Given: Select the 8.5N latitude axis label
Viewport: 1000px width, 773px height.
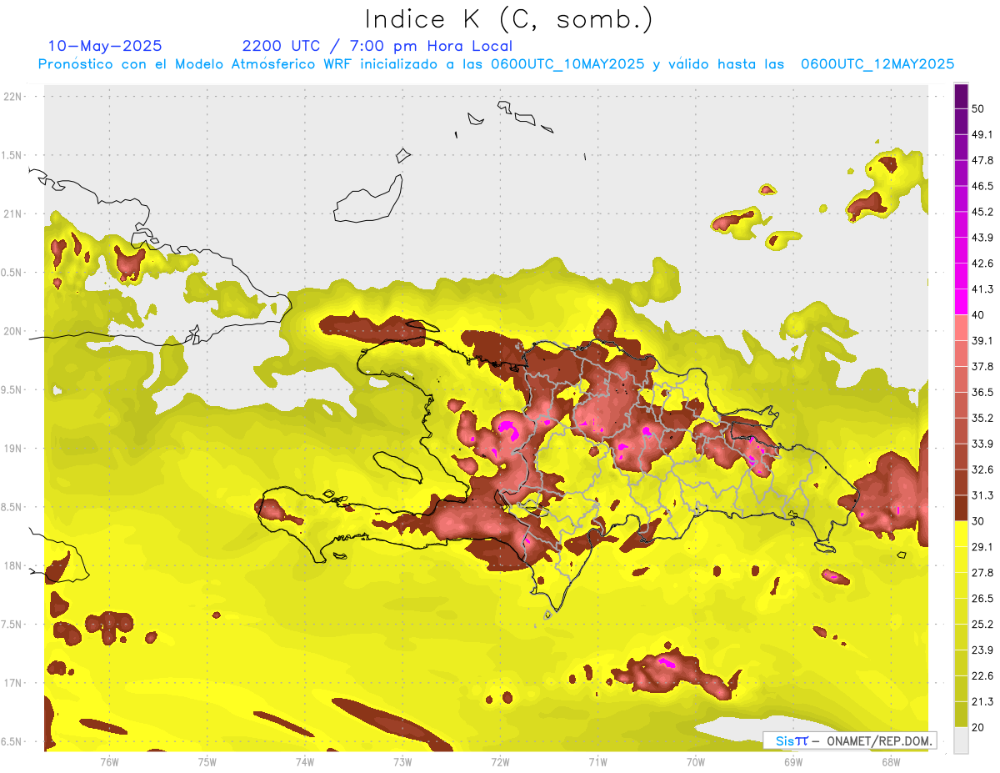Looking at the screenshot, I should 13,507.
